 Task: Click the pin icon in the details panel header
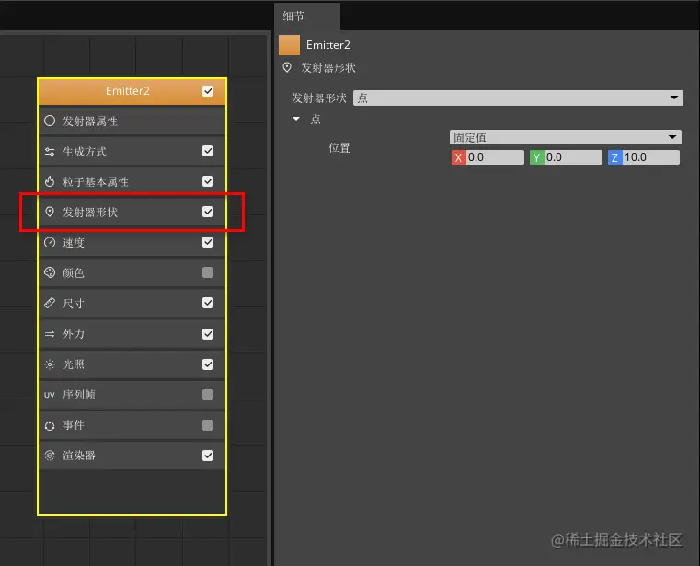point(287,67)
